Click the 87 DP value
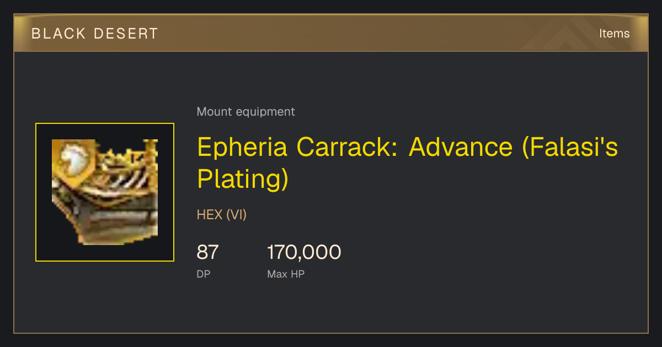Screen dimensions: 662x347 coord(208,252)
